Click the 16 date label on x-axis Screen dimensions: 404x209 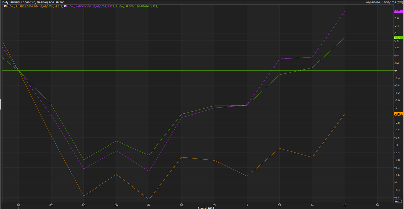[x=377, y=205]
